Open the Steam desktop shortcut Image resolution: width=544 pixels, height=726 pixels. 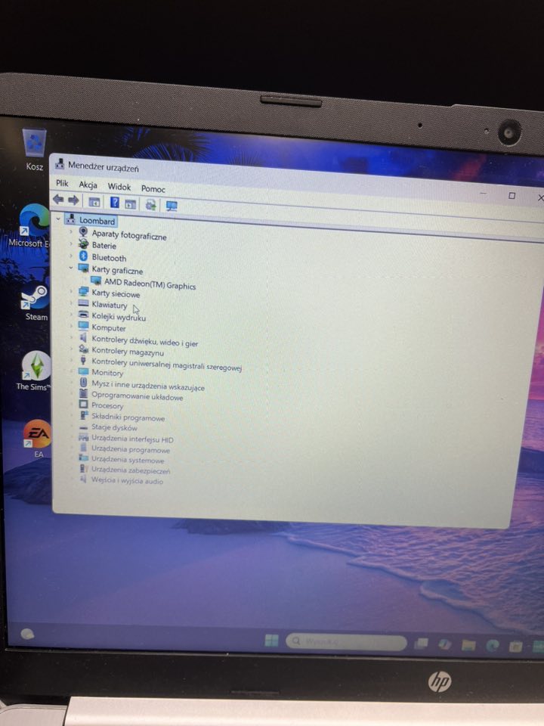[36, 299]
